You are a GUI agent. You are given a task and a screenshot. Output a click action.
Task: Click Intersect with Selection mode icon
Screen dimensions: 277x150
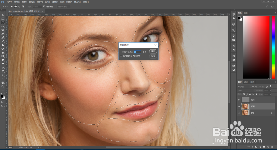pyautogui.click(x=23, y=7)
